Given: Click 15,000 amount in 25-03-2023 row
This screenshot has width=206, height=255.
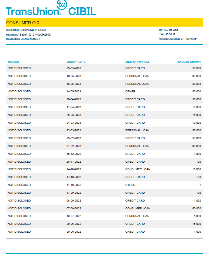Looking at the screenshot, I should pyautogui.click(x=197, y=115).
